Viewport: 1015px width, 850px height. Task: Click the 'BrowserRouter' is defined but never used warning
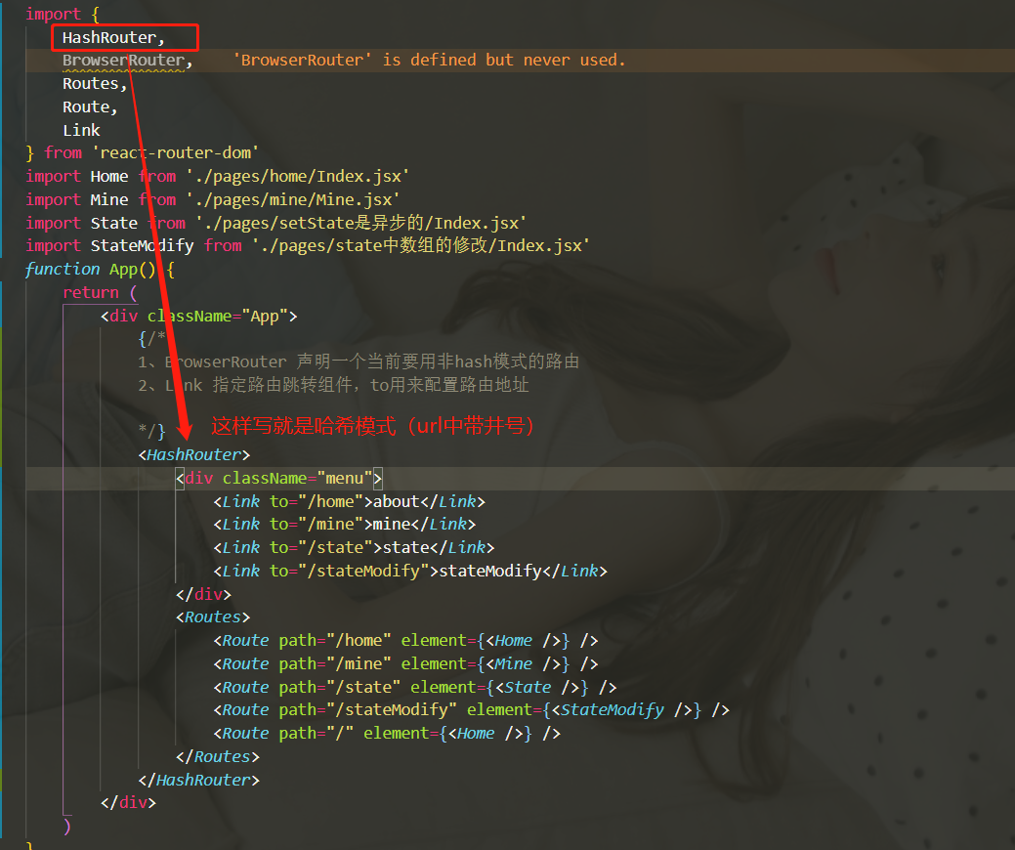click(x=429, y=61)
